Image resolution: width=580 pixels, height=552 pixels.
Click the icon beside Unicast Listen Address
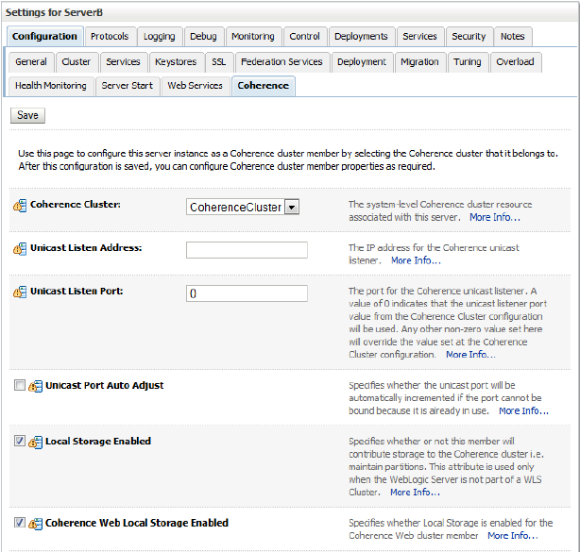pyautogui.click(x=20, y=249)
